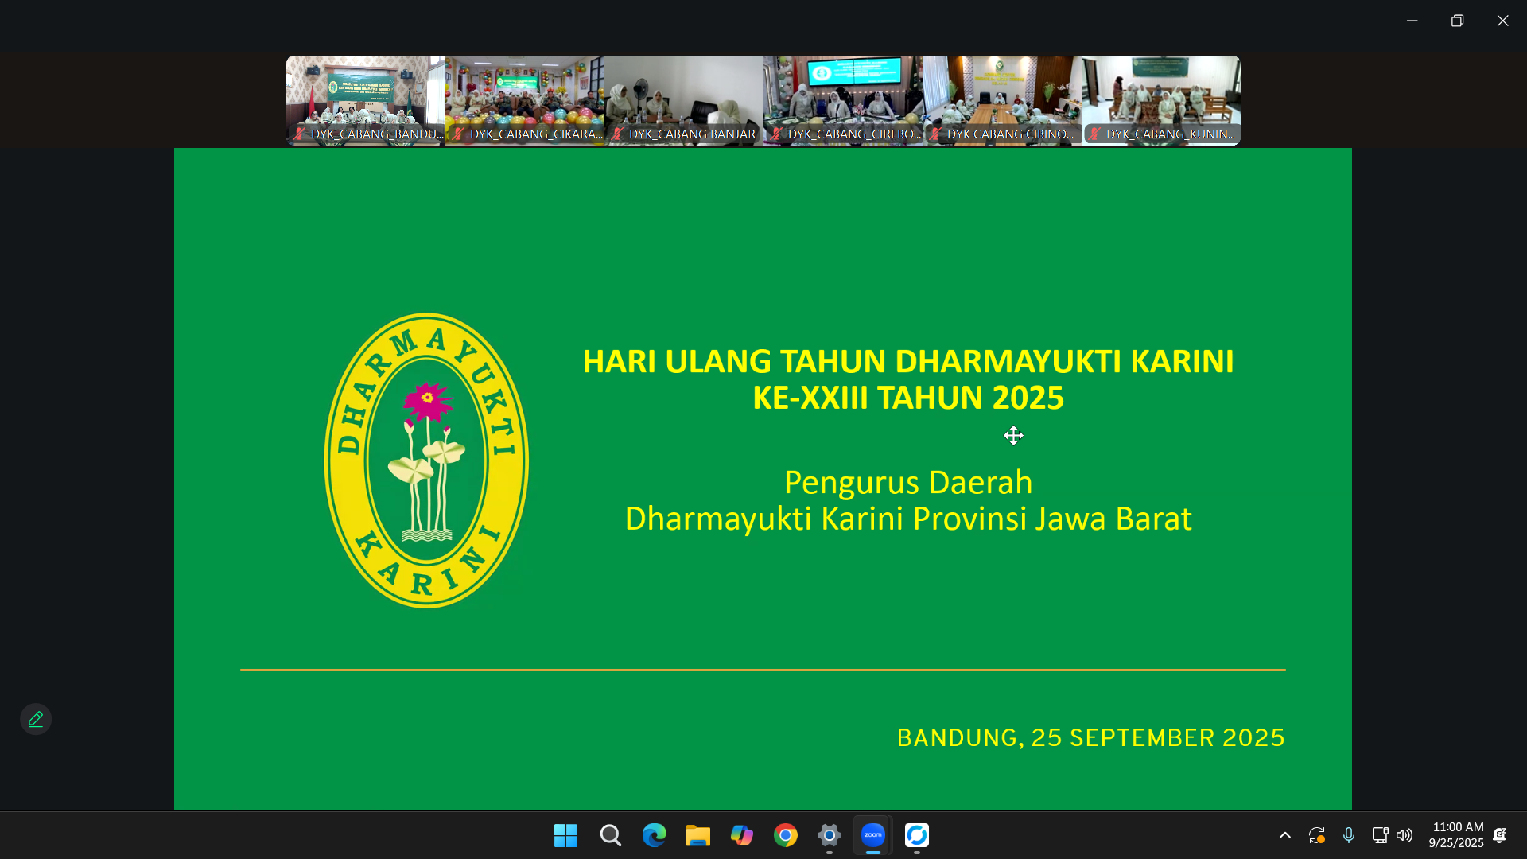The width and height of the screenshot is (1527, 859).
Task: Select the DYK_CABANG_CIREBO video thumbnail
Action: 843,99
